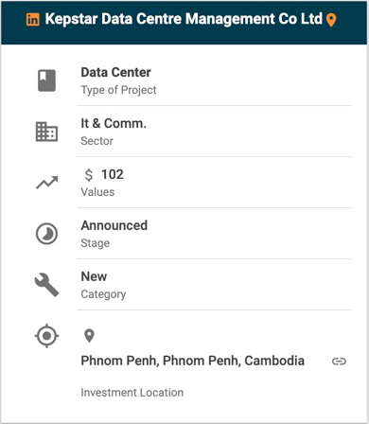Click the gray location pin above Phnom Penh
This screenshot has width=369, height=424.
(89, 336)
